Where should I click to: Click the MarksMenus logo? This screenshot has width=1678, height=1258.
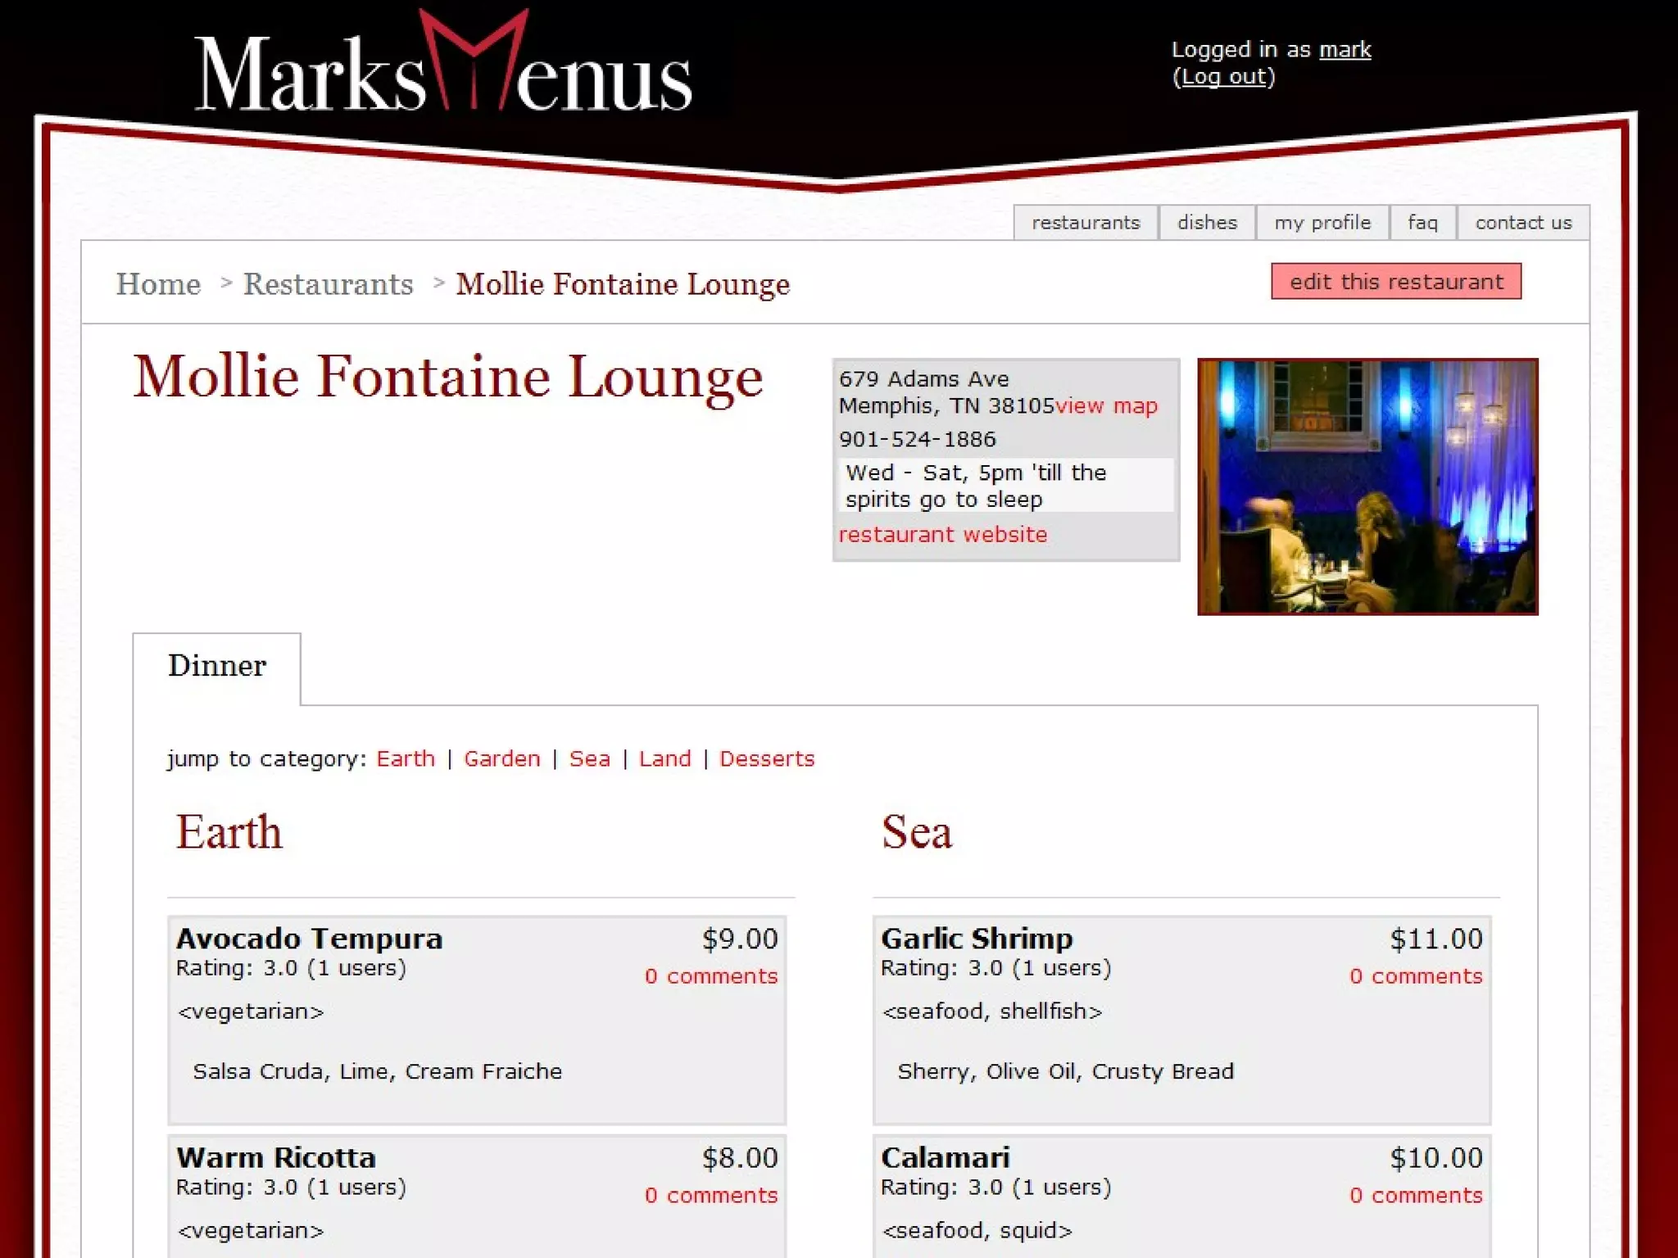442,64
